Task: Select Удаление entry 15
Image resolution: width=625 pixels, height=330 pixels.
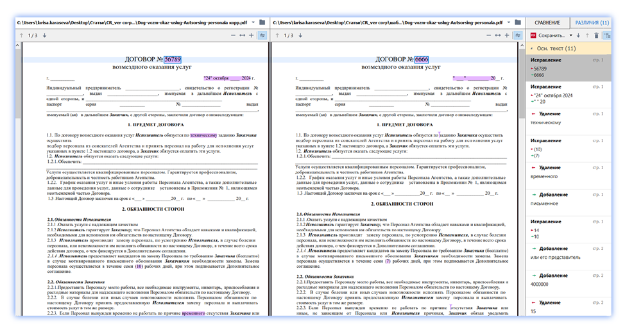Action: (569, 308)
